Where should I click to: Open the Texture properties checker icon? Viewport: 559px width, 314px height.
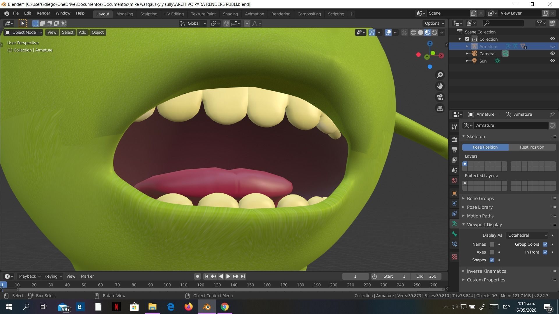pyautogui.click(x=454, y=257)
